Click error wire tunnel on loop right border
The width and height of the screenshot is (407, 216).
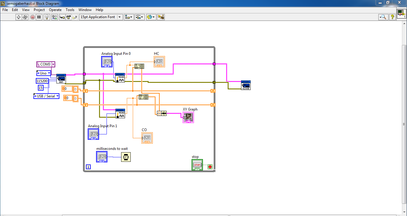pyautogui.click(x=214, y=82)
